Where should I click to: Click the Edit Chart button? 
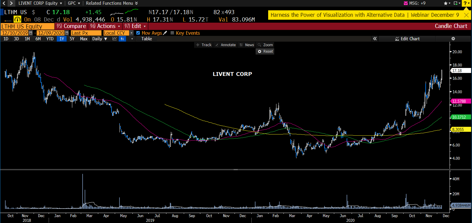tap(407, 39)
